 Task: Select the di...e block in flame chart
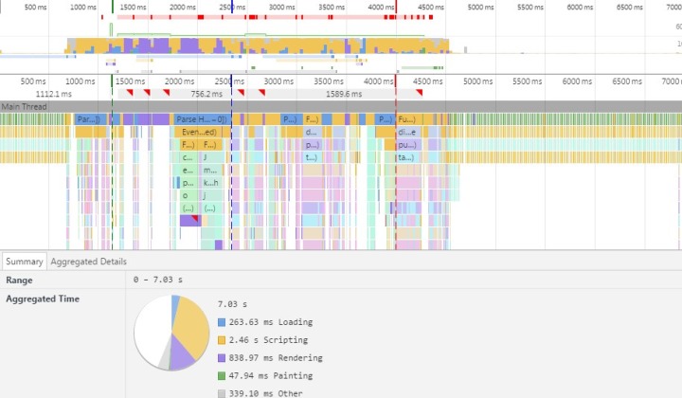click(406, 133)
